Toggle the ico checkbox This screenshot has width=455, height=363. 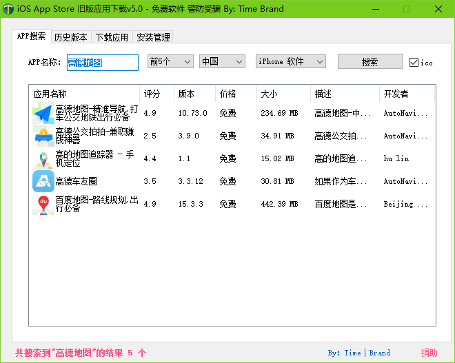414,62
